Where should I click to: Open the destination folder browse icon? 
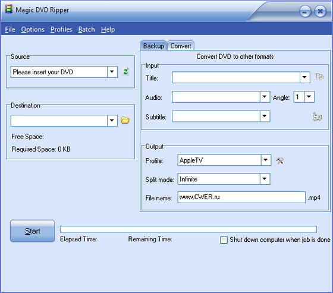(x=125, y=120)
